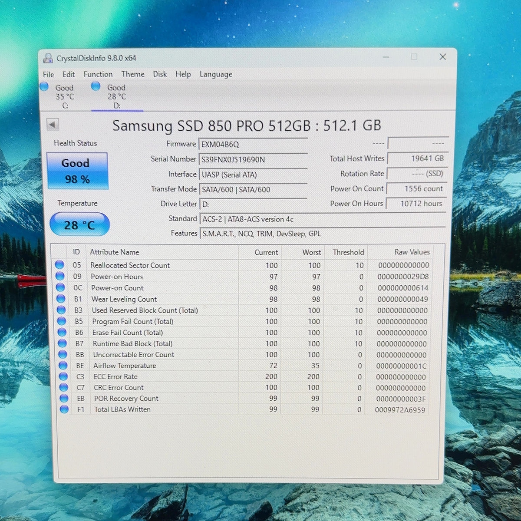Click raw value 0009972A6959
521x521 pixels.
coord(400,410)
